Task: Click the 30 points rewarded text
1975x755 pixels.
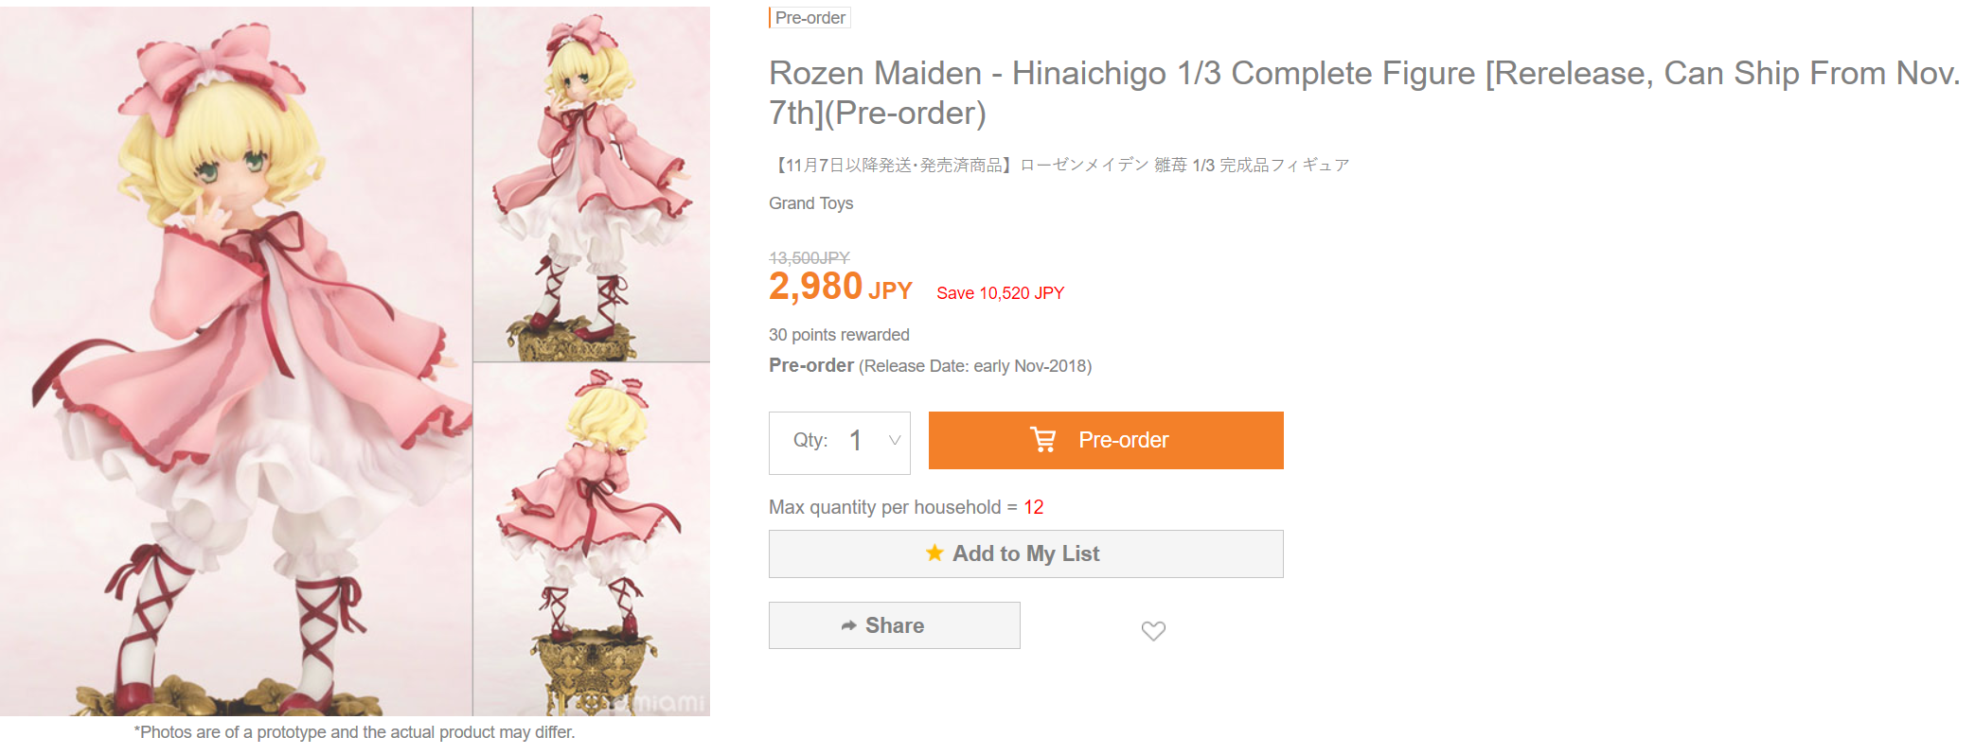Action: point(839,335)
